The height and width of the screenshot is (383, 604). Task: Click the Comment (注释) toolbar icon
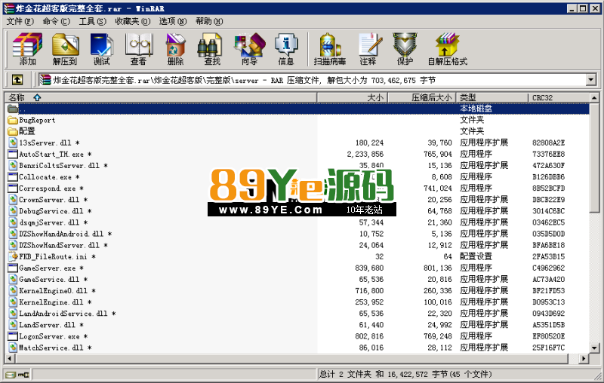click(368, 49)
